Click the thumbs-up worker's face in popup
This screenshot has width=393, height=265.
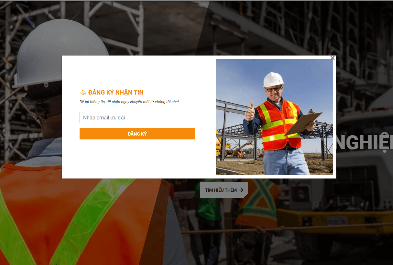tap(274, 92)
